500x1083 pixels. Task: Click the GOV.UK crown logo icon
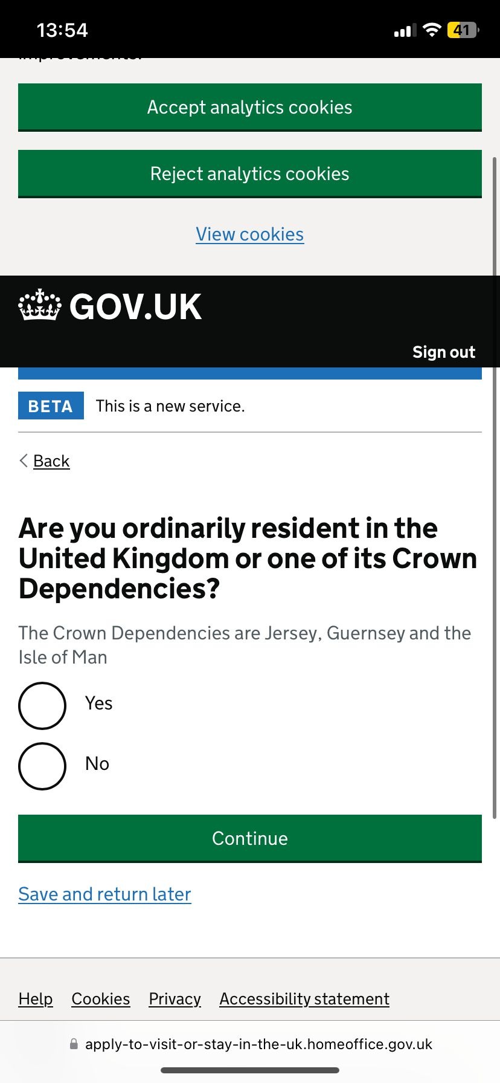click(x=40, y=305)
